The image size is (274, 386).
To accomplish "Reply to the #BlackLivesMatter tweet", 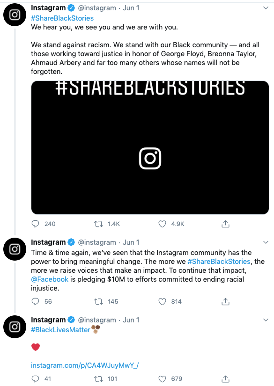I will (x=36, y=379).
